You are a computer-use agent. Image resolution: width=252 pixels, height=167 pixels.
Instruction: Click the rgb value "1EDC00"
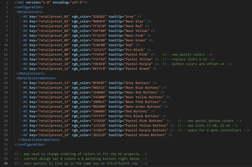pyautogui.click(x=99, y=40)
